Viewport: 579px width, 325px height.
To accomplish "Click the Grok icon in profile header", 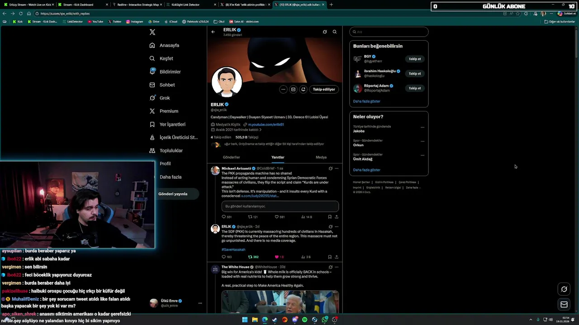I will tap(325, 32).
